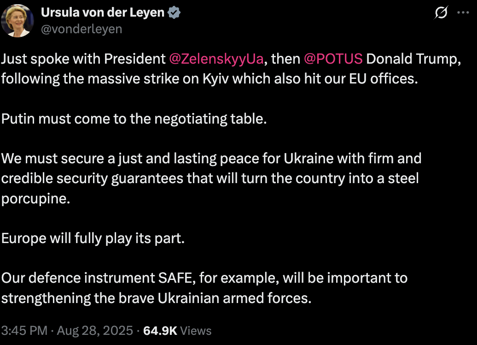Open Grok explain icon on post
This screenshot has height=345, width=477.
pos(441,13)
